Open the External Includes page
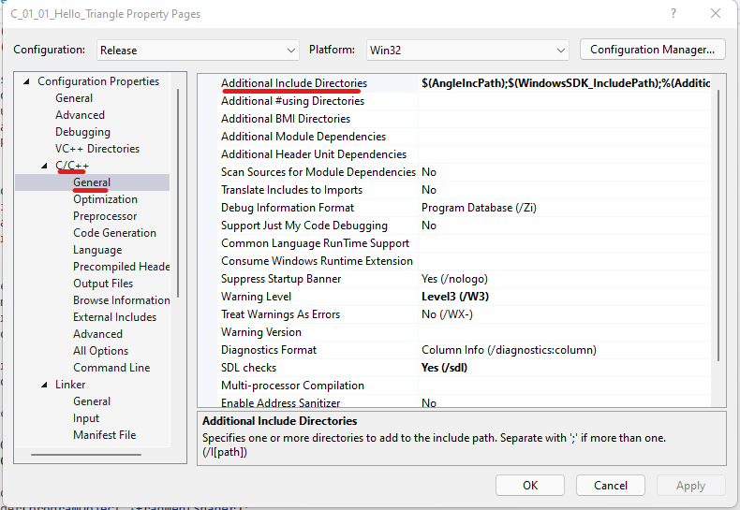Image resolution: width=740 pixels, height=510 pixels. tap(114, 317)
